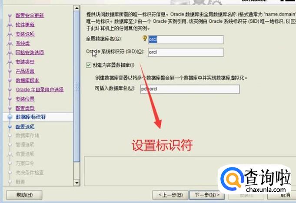Viewport: 296px width, 203px height.
Task: Open the 配置类型 step
Action: coord(25,108)
